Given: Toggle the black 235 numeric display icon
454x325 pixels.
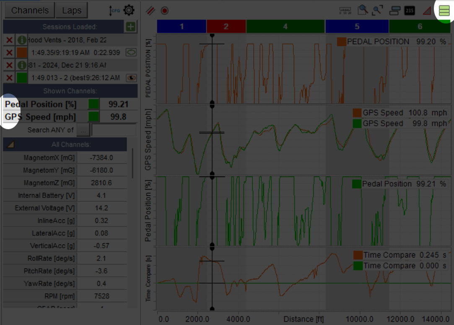Looking at the screenshot, I should click(x=410, y=11).
